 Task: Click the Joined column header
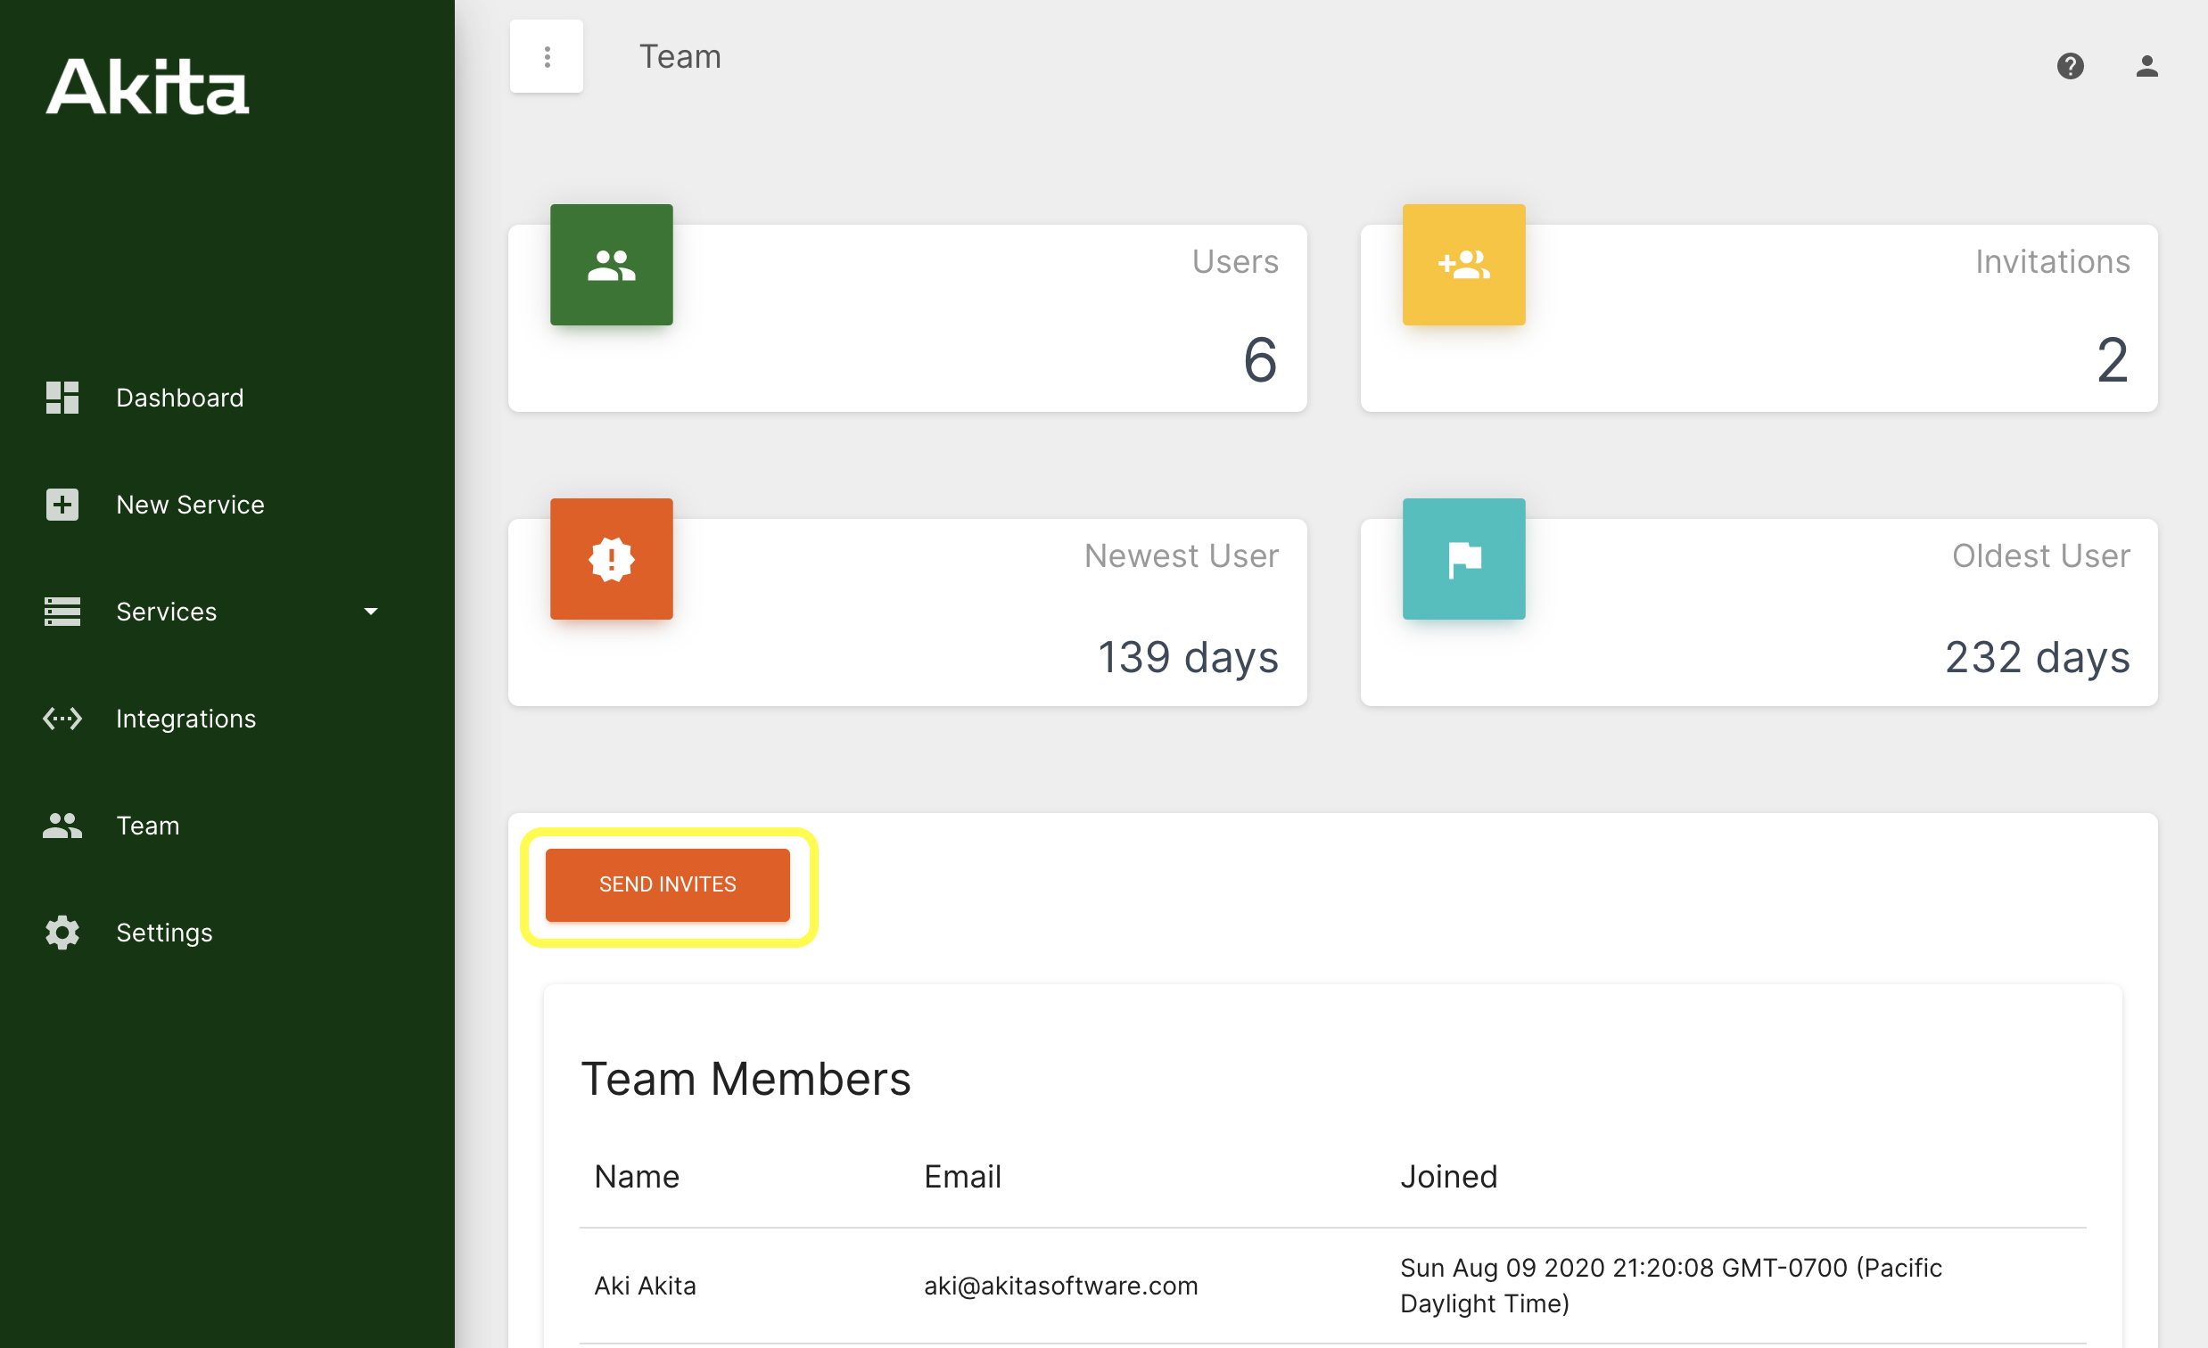click(1448, 1176)
